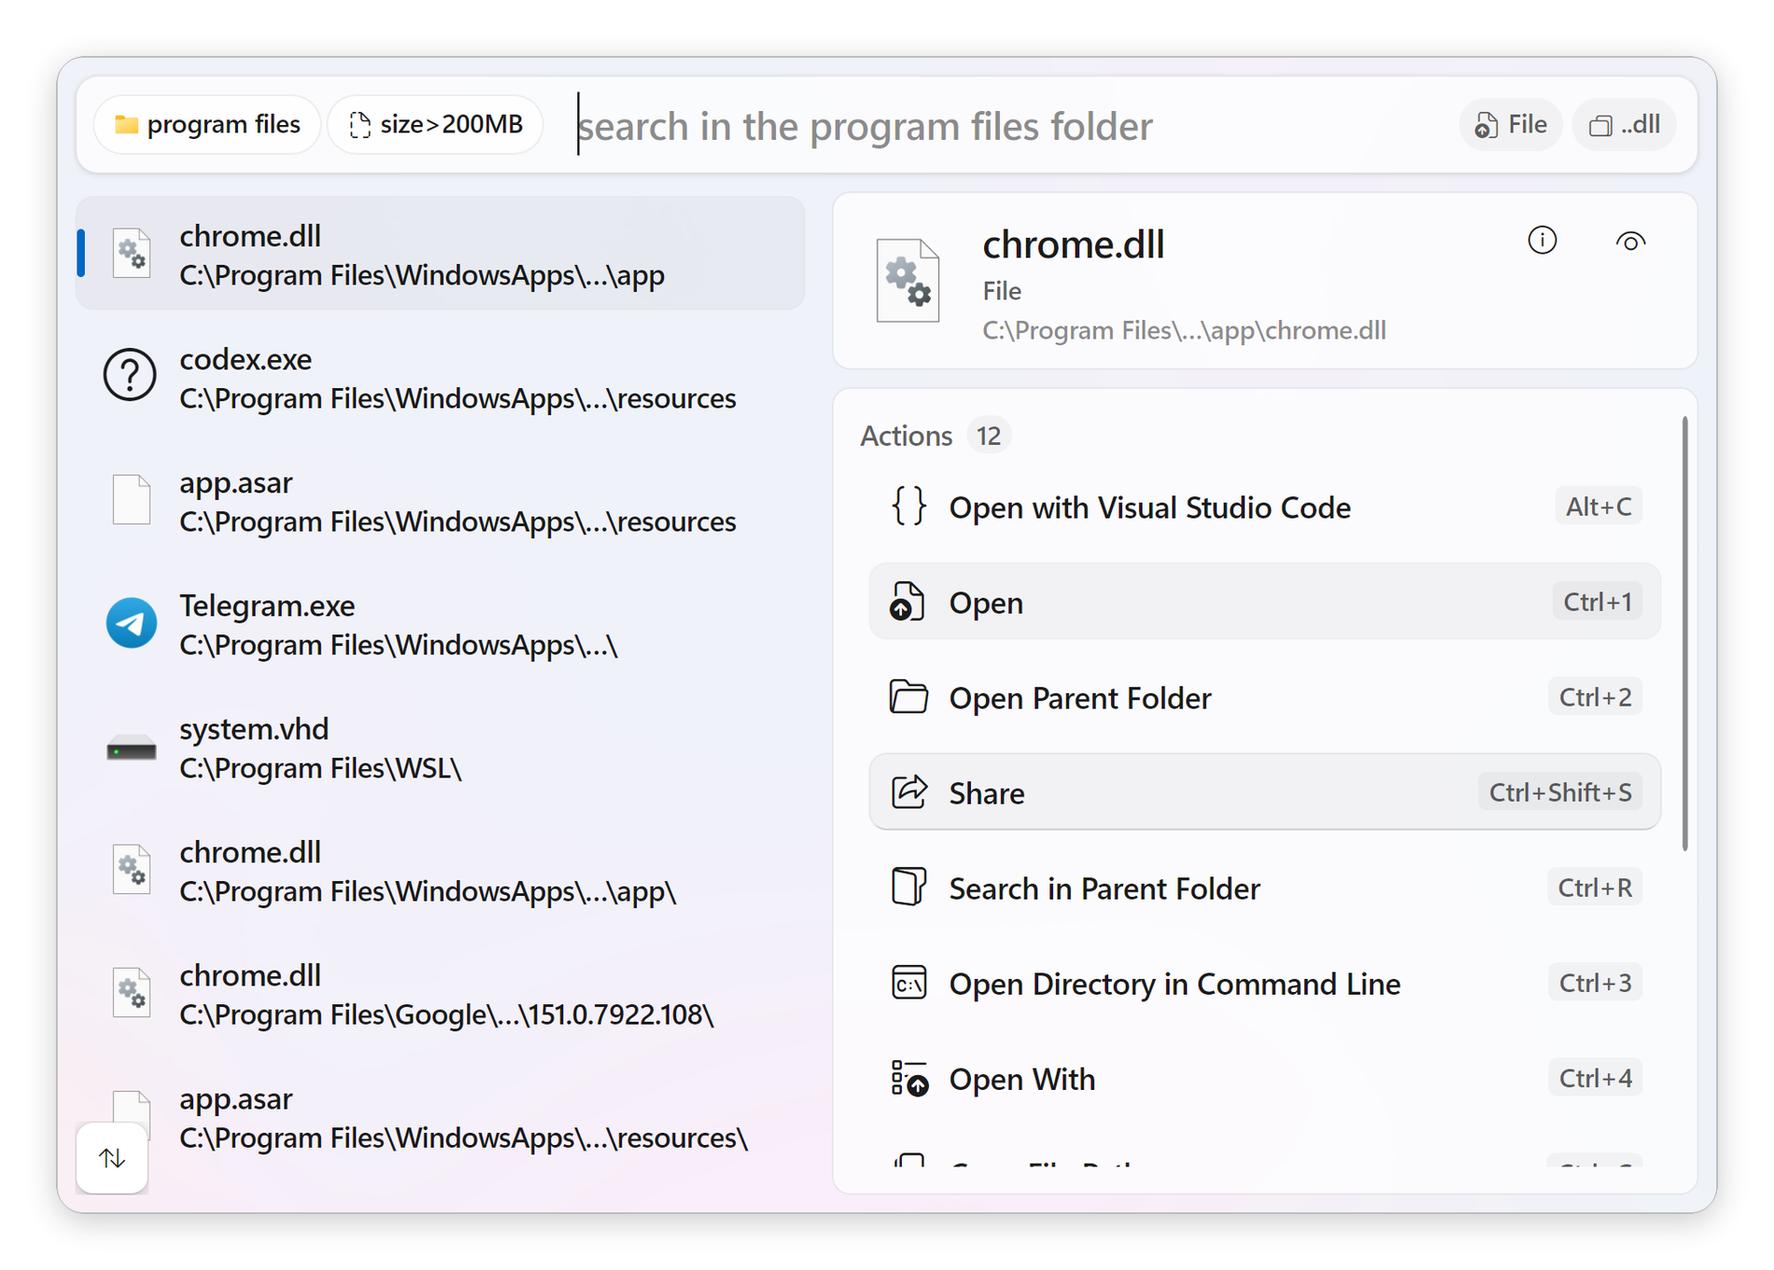The width and height of the screenshot is (1774, 1270).
Task: Click the Ctrl+R shortcut badge
Action: (x=1595, y=887)
